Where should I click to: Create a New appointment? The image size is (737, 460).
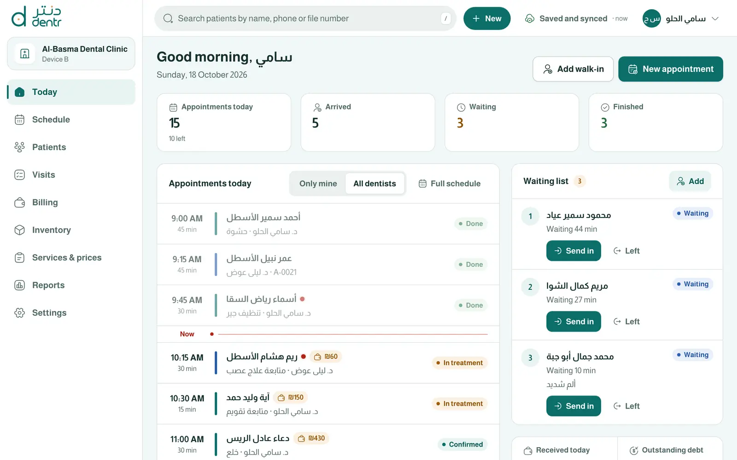coord(671,69)
